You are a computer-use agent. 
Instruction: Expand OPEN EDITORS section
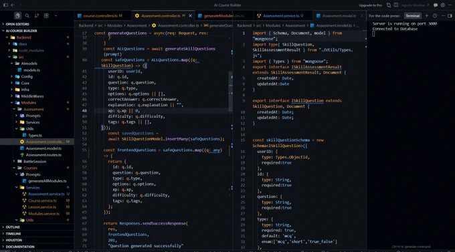[37, 24]
